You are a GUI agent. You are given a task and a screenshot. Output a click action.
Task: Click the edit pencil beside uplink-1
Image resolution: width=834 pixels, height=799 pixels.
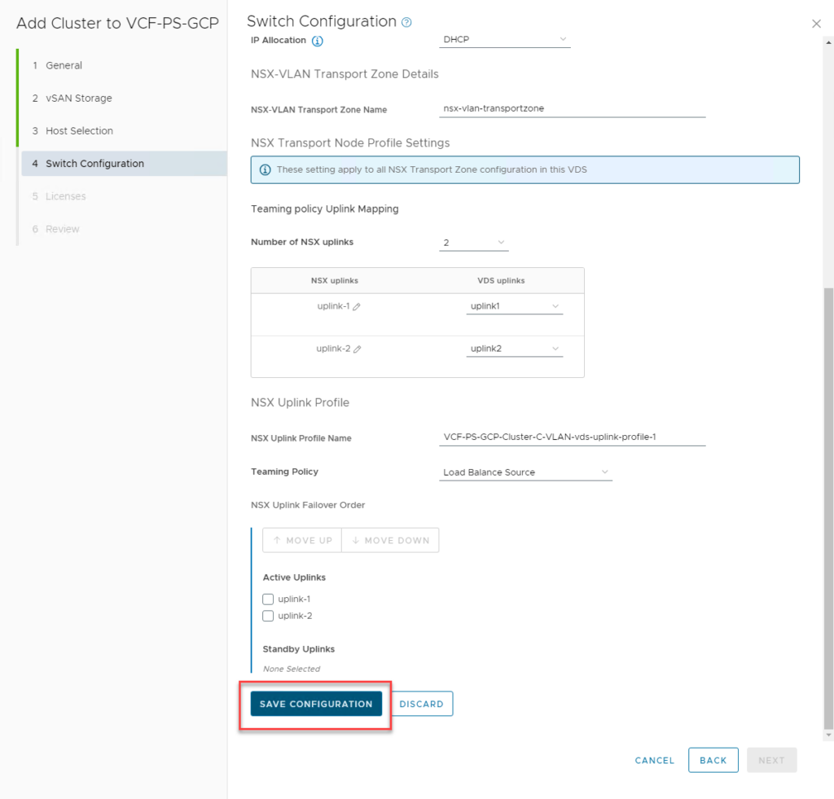tap(357, 307)
